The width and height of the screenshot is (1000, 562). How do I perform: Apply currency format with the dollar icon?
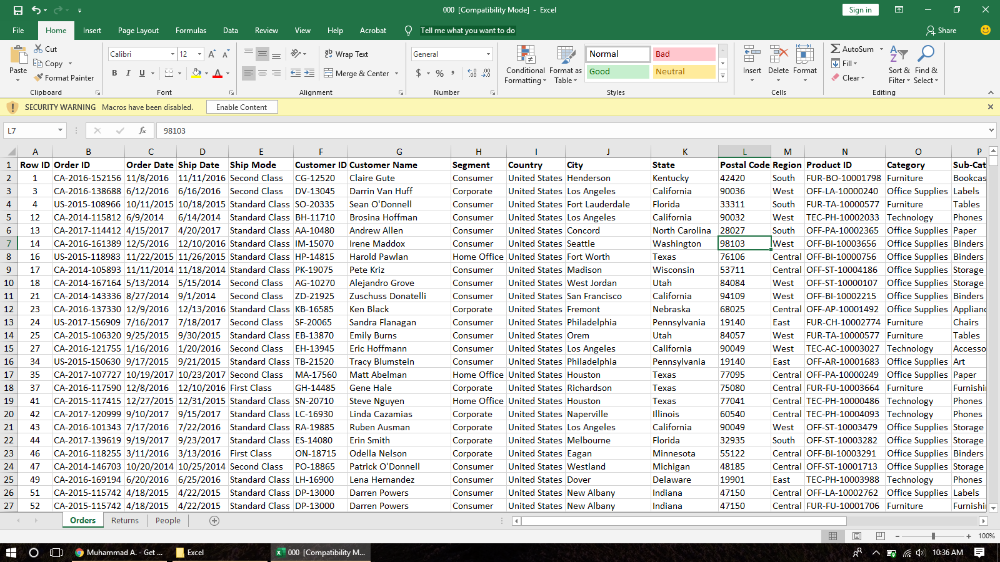[417, 73]
